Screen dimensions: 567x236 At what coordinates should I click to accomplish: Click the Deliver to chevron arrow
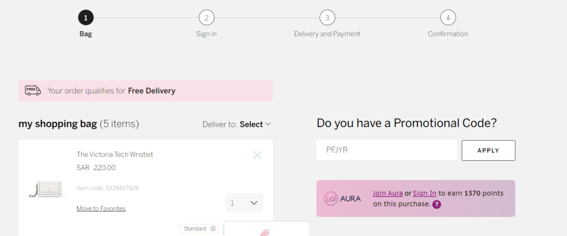[x=268, y=124]
